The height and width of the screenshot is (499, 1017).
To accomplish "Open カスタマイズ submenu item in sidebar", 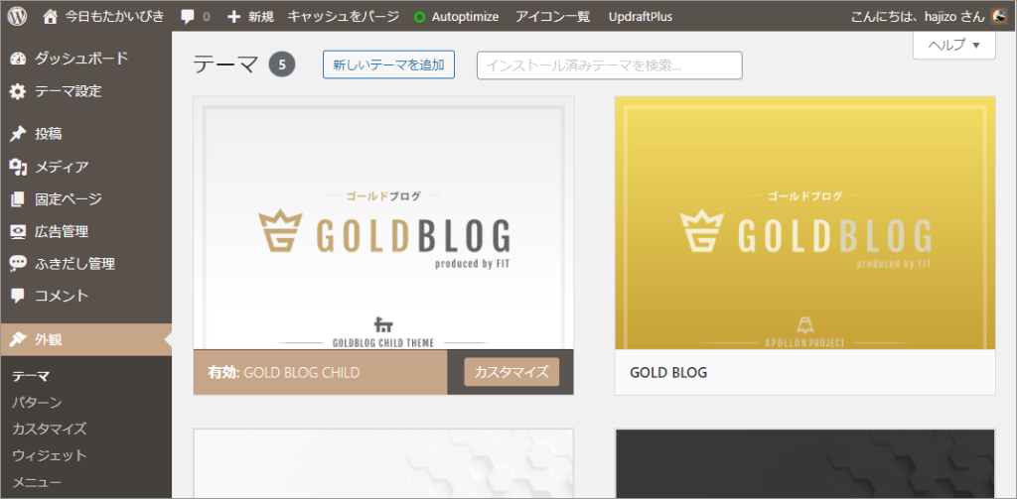I will tap(50, 429).
